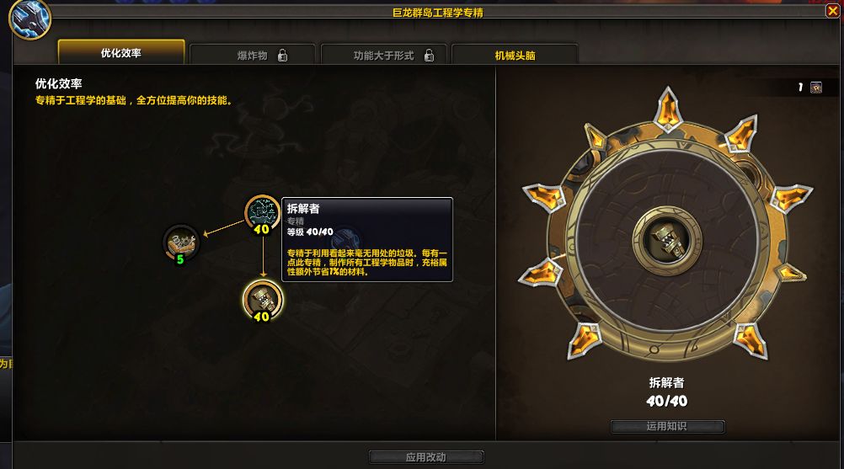This screenshot has height=469, width=844.
Task: Open the 功能大于形式 specialization tab
Action: (x=384, y=55)
